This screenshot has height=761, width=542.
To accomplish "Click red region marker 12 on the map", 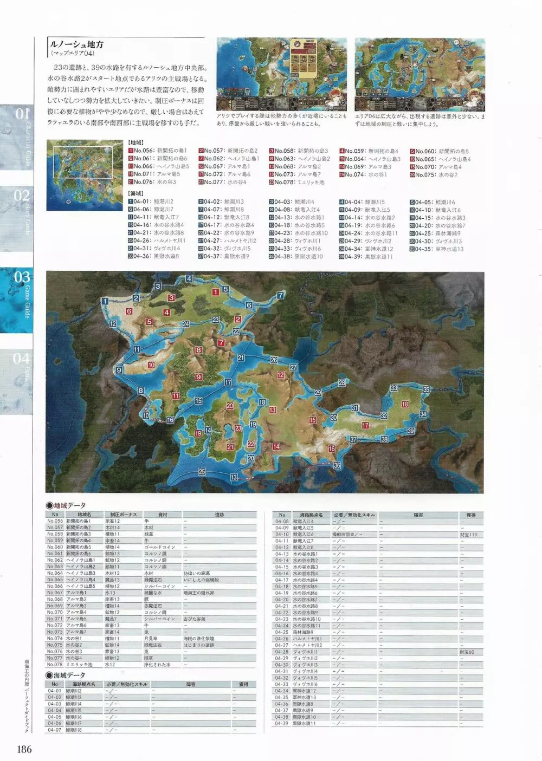I will tap(280, 375).
